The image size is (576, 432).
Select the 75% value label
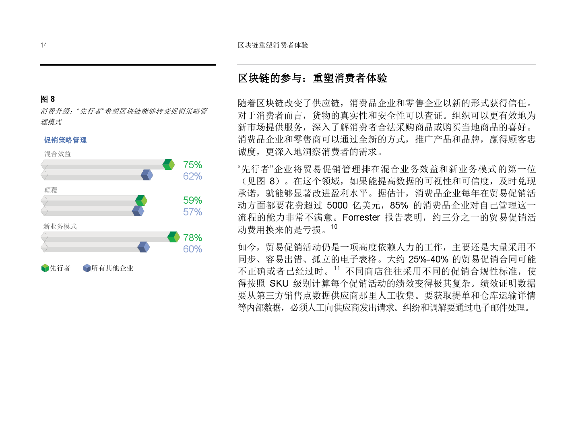coord(192,165)
